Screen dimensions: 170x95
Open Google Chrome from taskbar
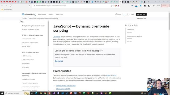45,93
